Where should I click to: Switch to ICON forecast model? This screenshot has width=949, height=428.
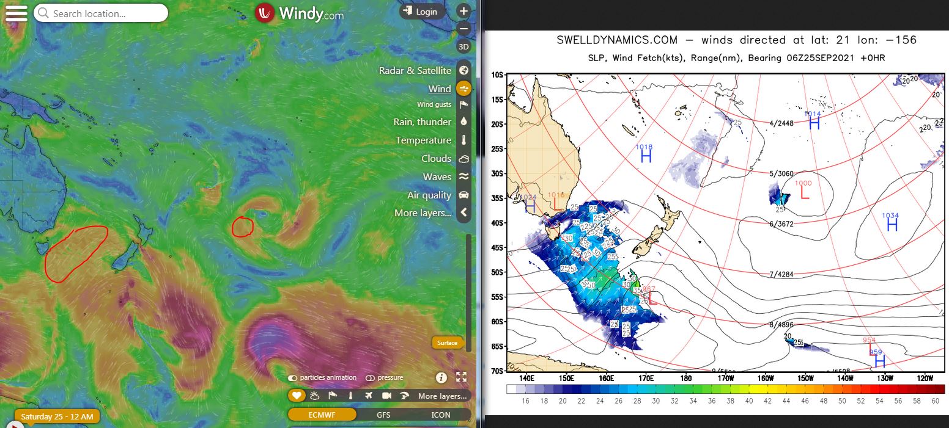[441, 415]
